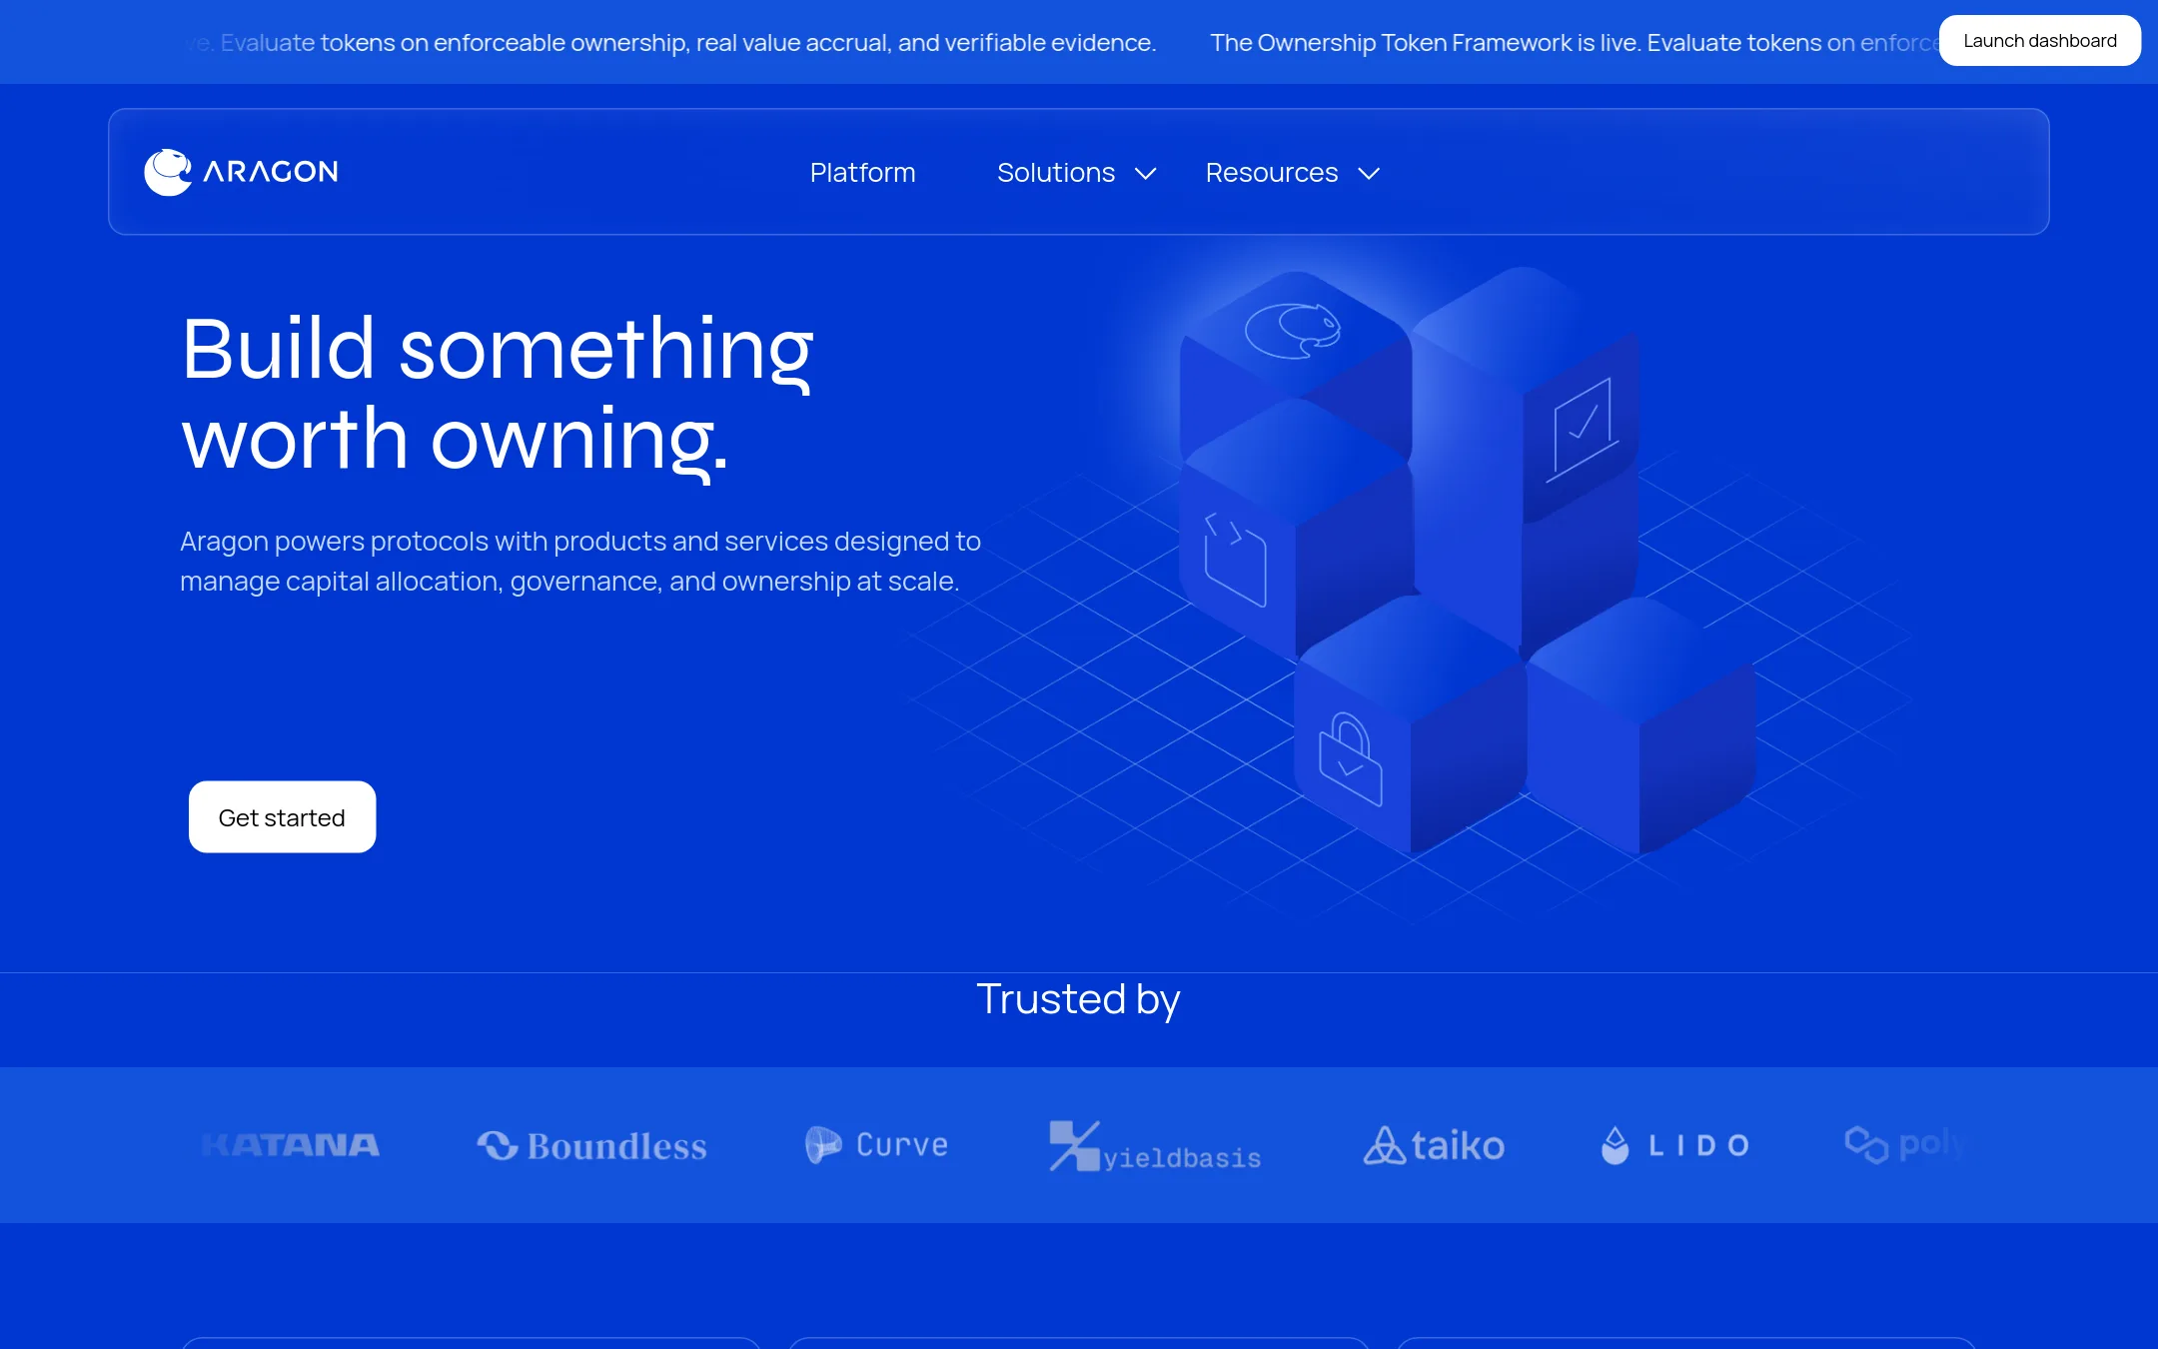Click the code bracket icon on cube

pyautogui.click(x=1236, y=560)
